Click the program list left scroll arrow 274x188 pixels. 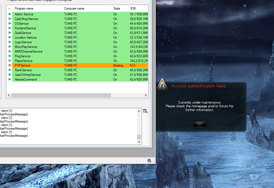point(9,95)
